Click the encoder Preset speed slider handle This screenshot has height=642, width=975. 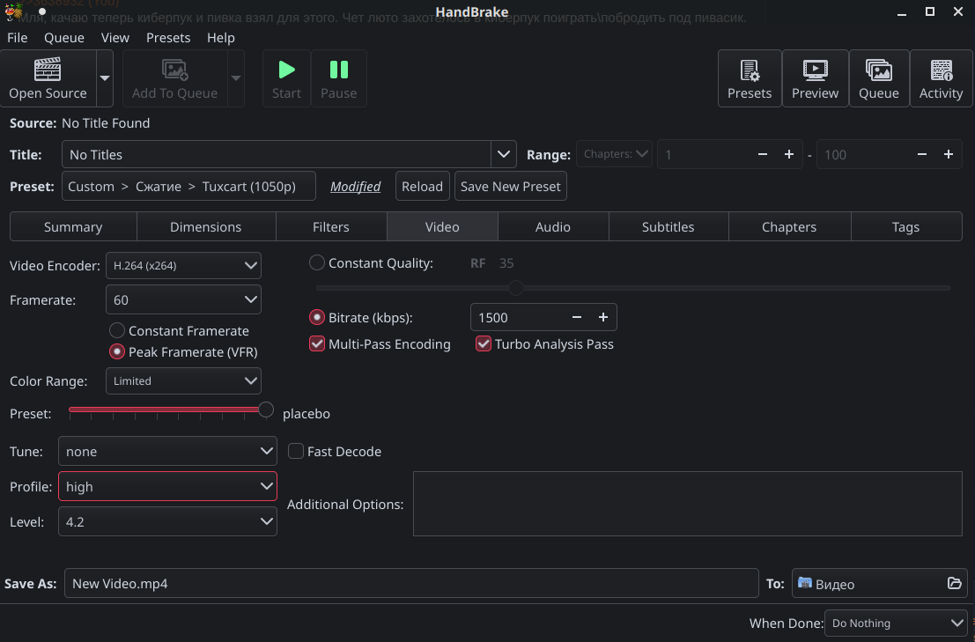(x=266, y=410)
